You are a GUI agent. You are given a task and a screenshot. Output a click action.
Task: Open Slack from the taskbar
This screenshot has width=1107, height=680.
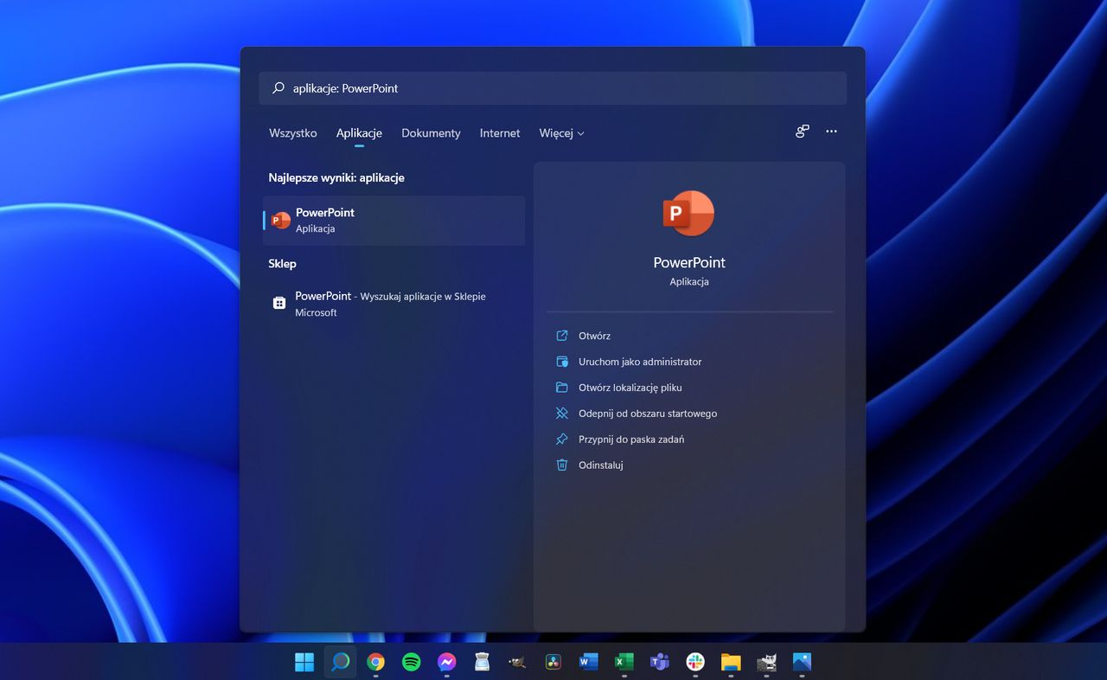pos(695,662)
